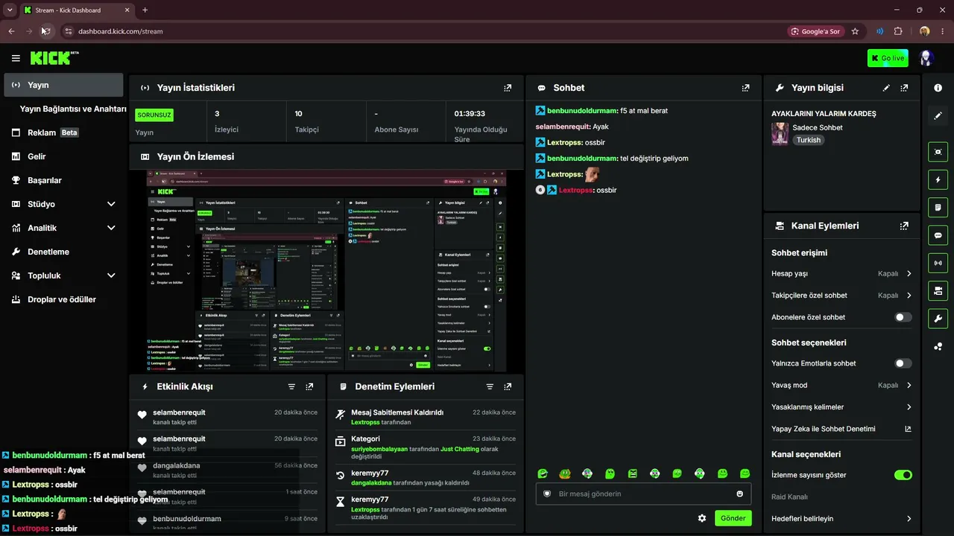The width and height of the screenshot is (954, 536).
Task: Send the chat message with Gönder
Action: pyautogui.click(x=733, y=518)
